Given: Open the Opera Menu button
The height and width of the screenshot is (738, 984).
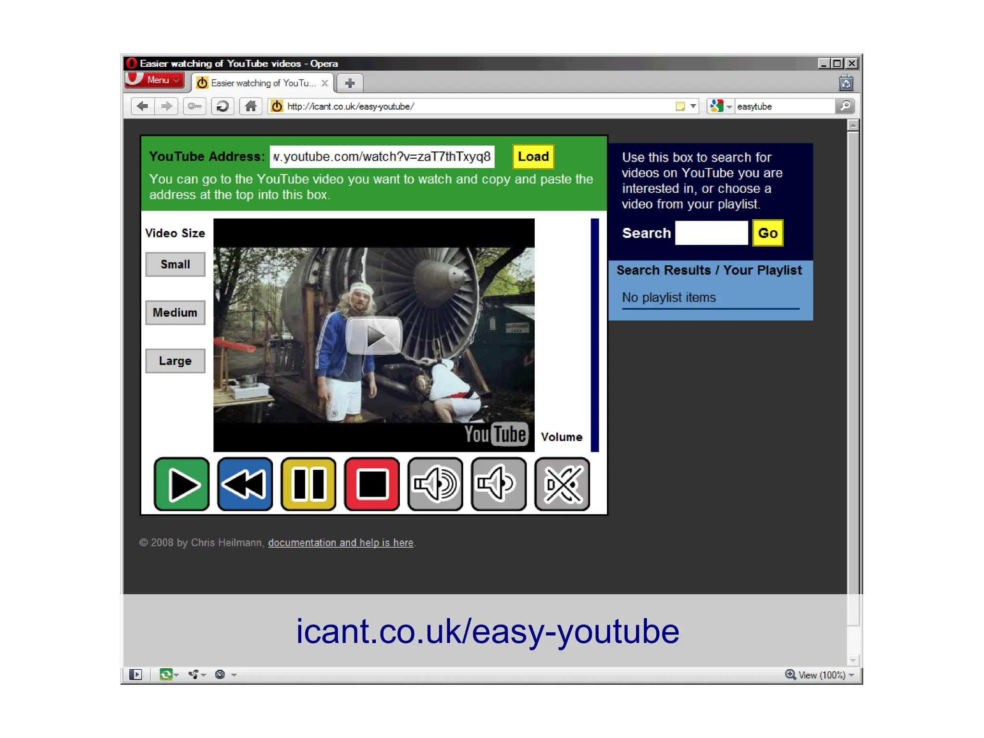Looking at the screenshot, I should tap(155, 80).
